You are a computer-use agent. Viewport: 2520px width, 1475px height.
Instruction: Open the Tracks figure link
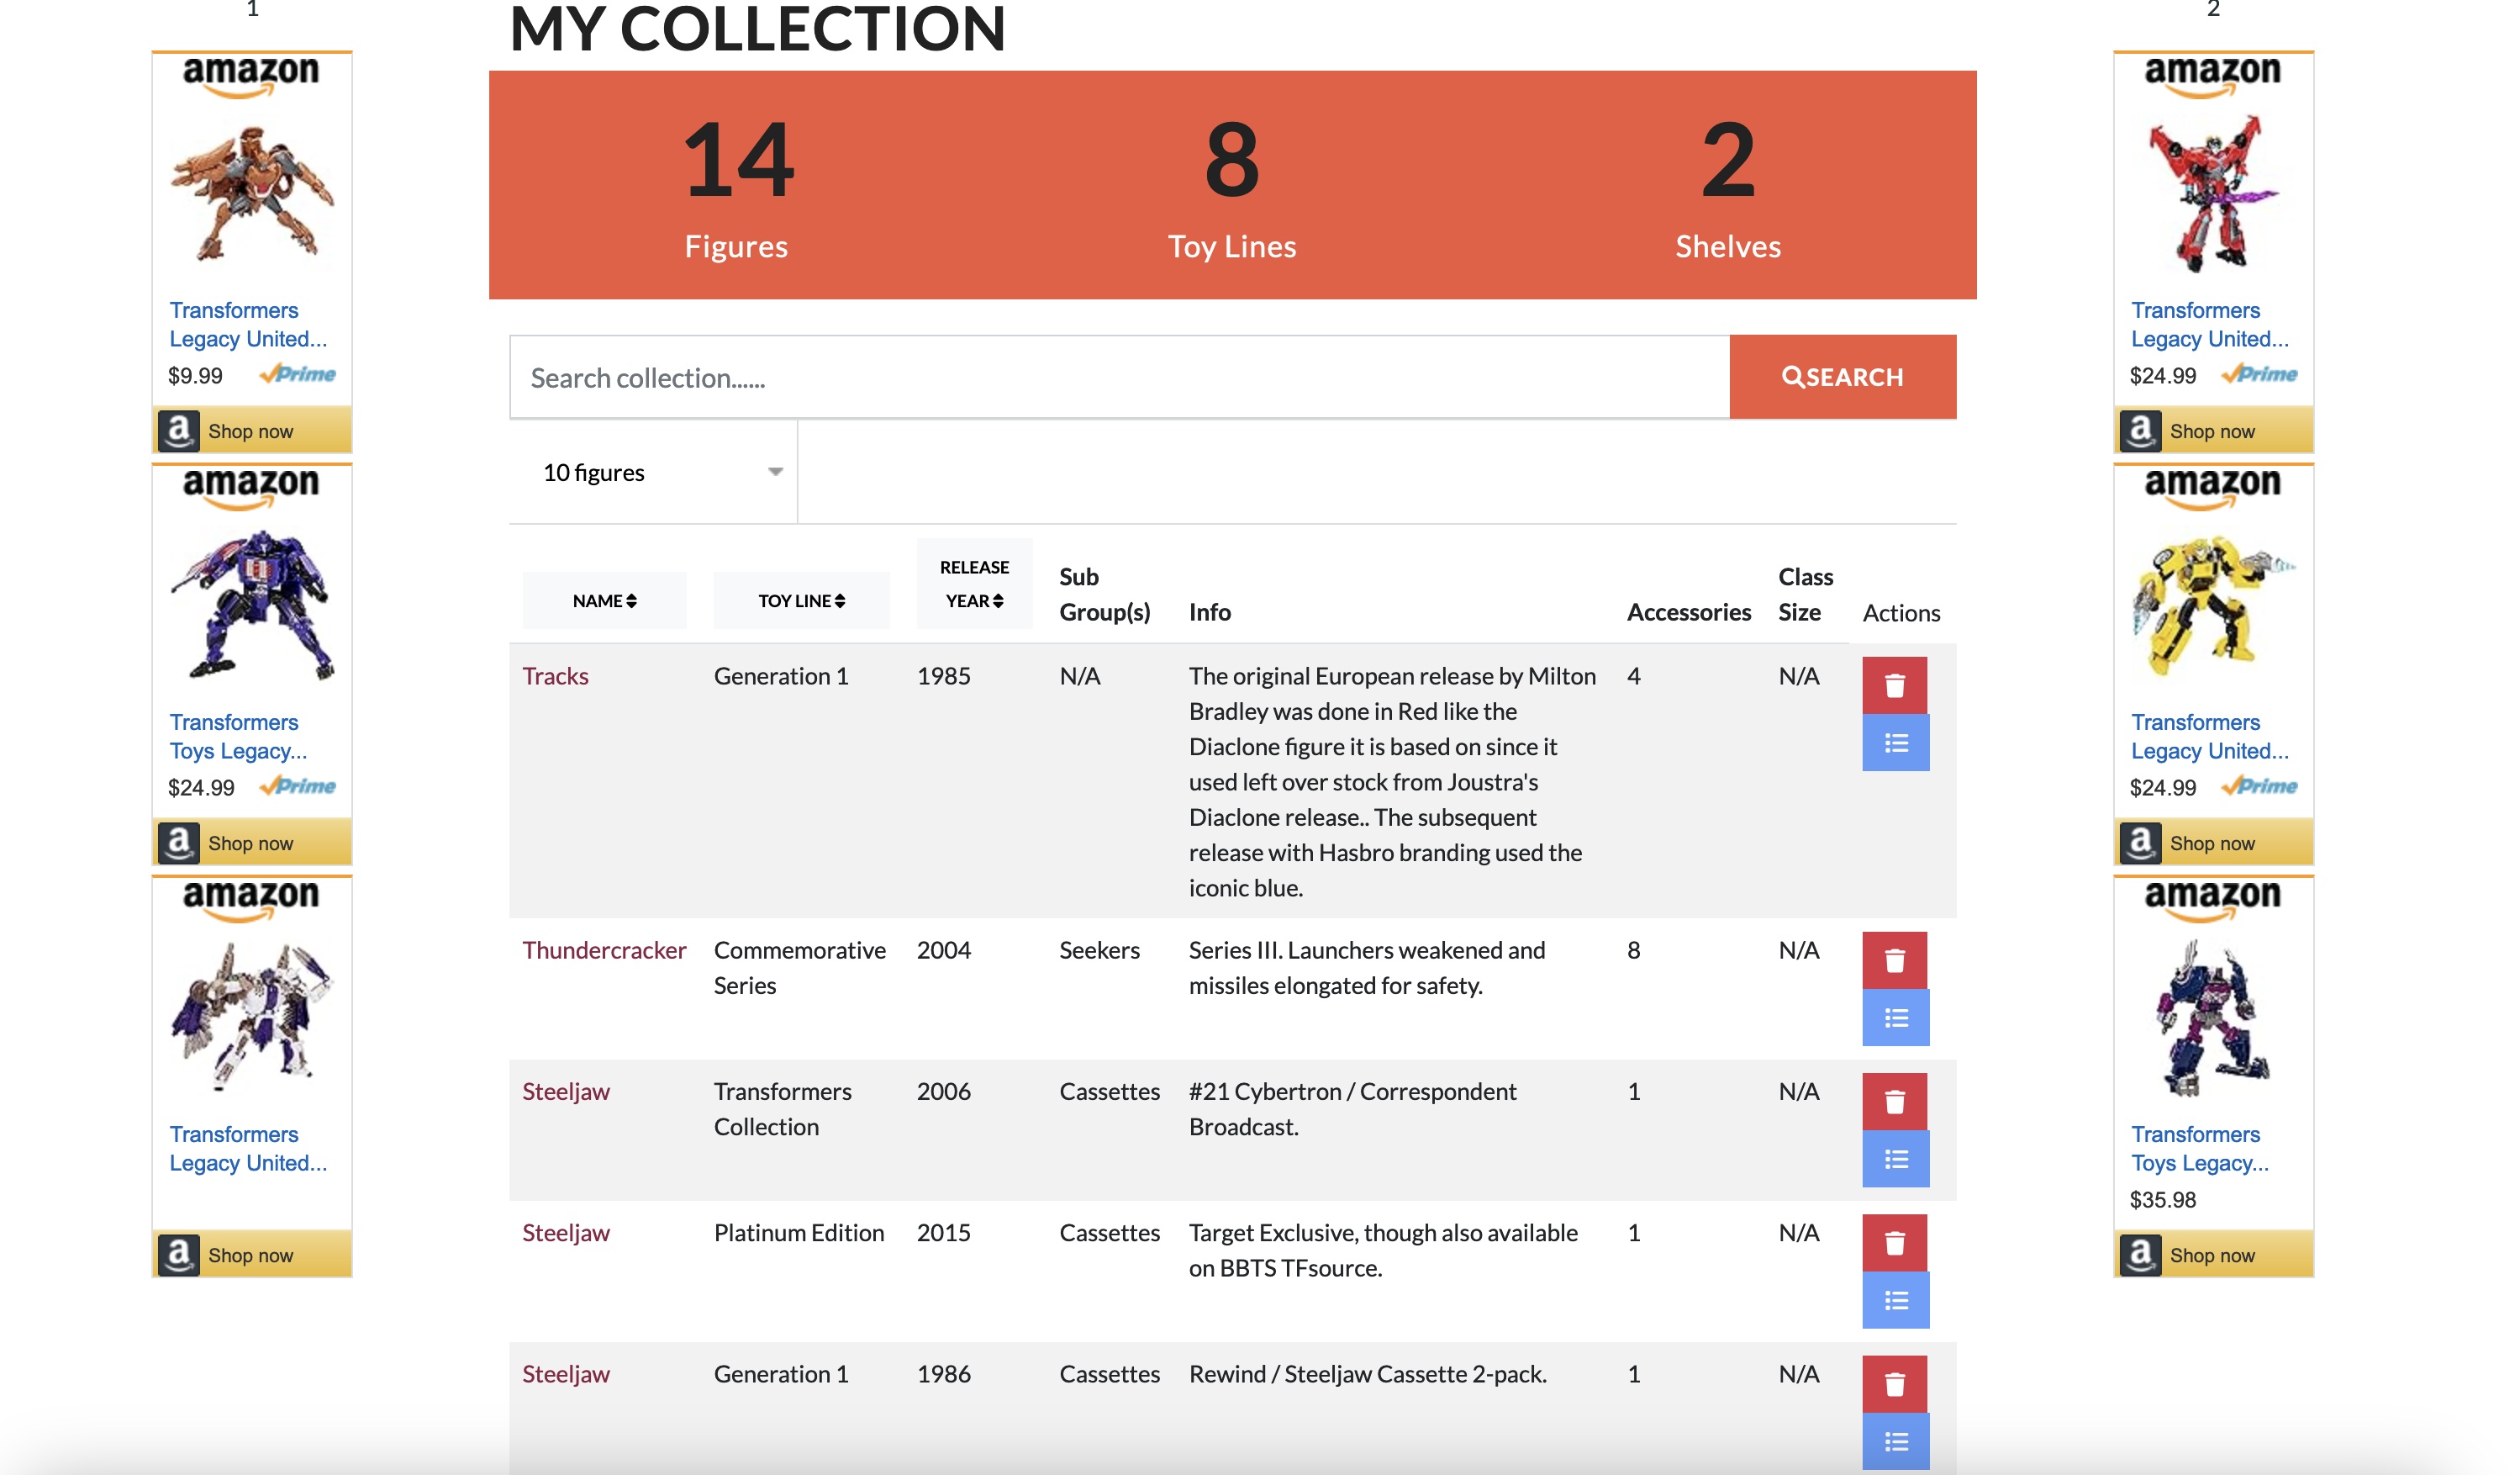tap(555, 675)
